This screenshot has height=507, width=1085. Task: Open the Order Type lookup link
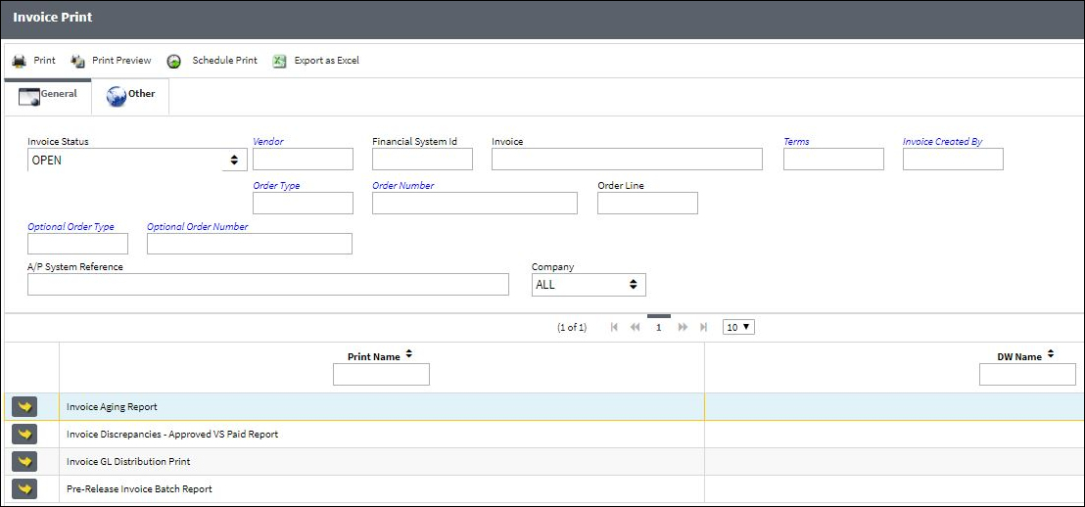pos(276,185)
